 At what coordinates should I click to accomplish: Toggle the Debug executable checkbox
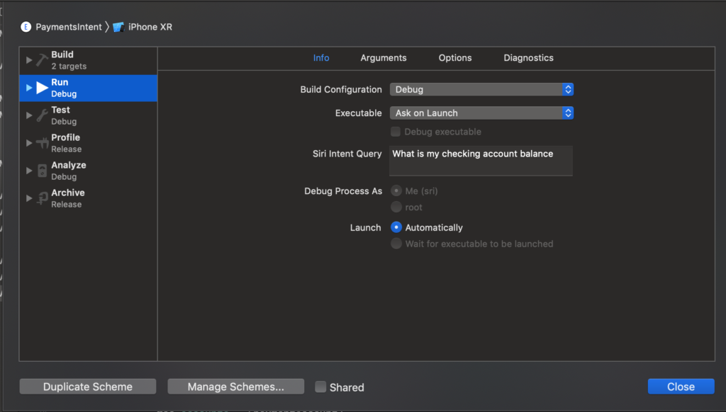(396, 132)
